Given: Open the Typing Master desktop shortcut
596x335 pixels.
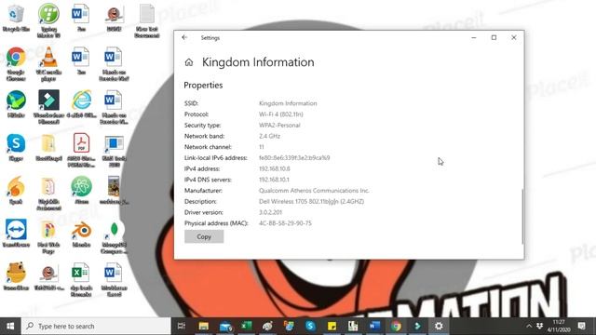Looking at the screenshot, I should tap(48, 20).
